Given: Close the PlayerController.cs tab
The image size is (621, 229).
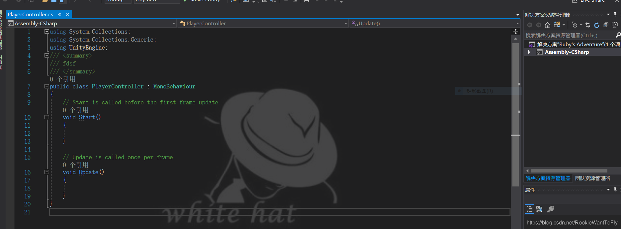Looking at the screenshot, I should coord(67,15).
